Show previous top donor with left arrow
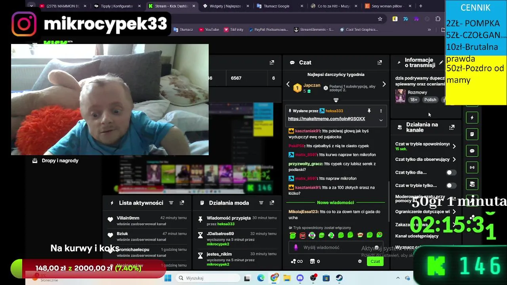507x285 pixels. point(288,84)
